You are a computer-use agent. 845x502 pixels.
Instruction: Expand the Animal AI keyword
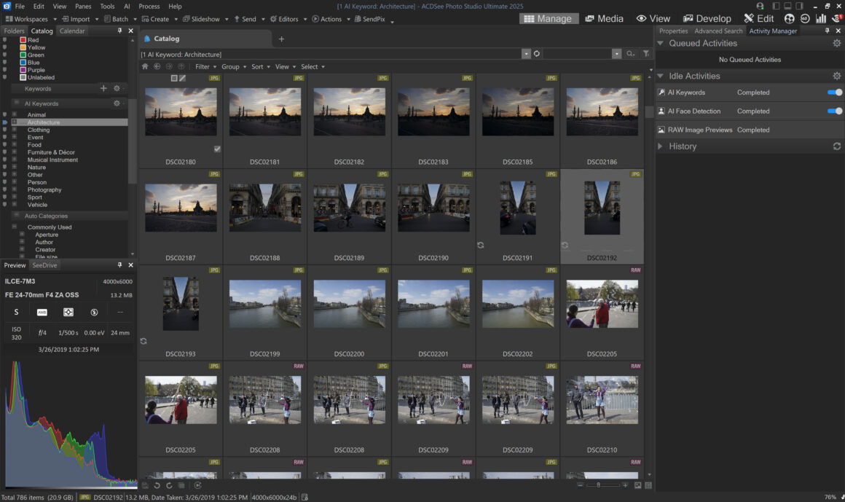(15, 115)
